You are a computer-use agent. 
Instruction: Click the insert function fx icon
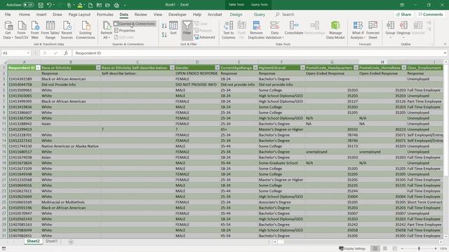point(66,53)
